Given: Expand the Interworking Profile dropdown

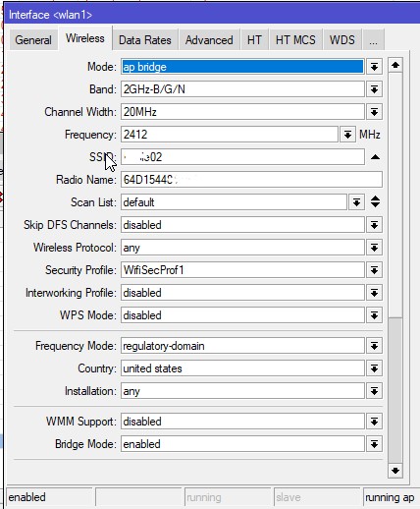Looking at the screenshot, I should (x=374, y=293).
